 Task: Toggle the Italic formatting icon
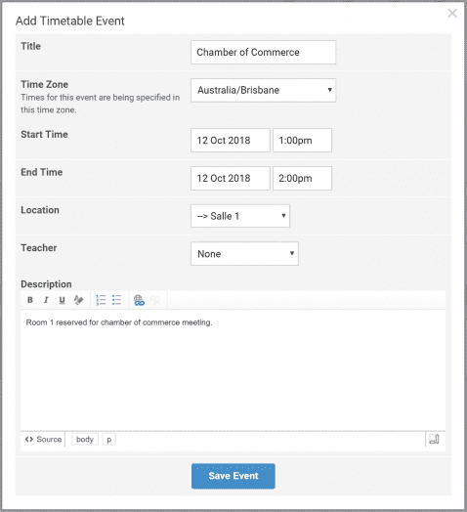coord(46,300)
